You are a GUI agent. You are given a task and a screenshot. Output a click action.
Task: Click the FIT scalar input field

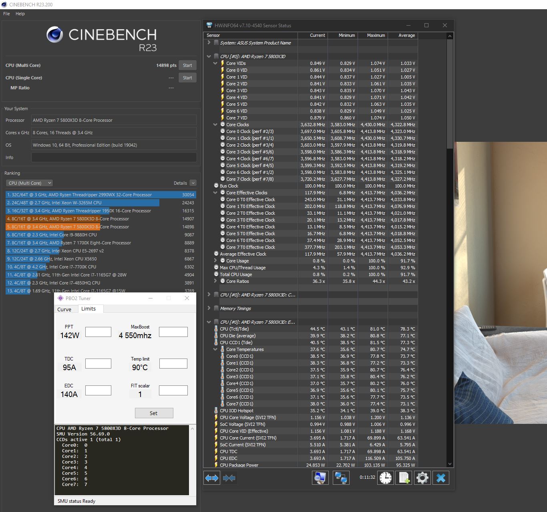(173, 390)
